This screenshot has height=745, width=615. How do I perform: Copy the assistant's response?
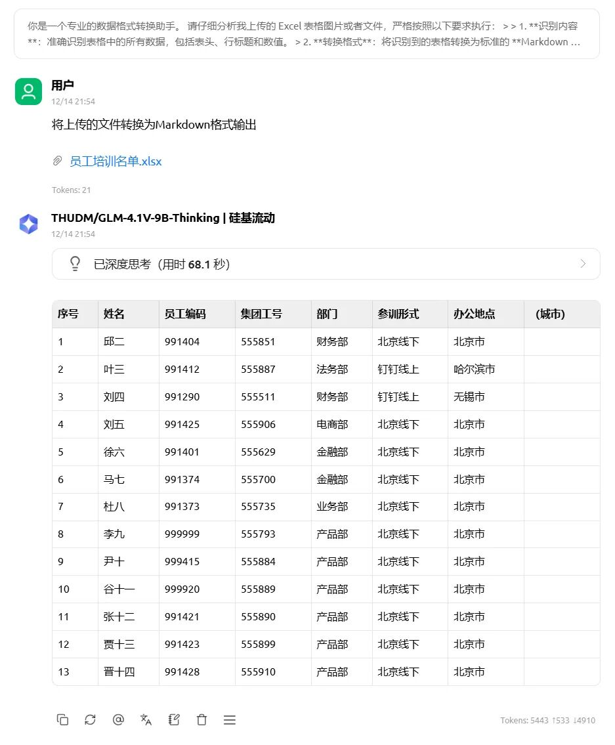[62, 719]
